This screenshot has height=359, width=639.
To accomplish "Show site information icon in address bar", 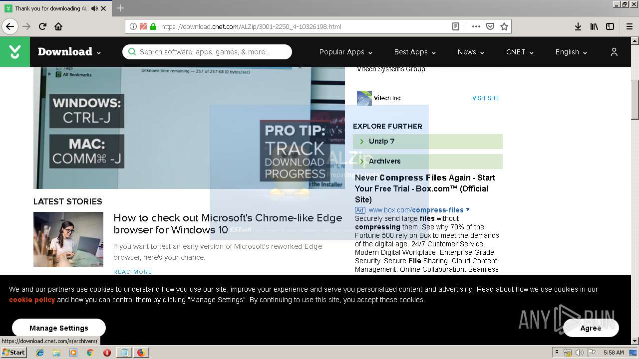I will pyautogui.click(x=133, y=26).
